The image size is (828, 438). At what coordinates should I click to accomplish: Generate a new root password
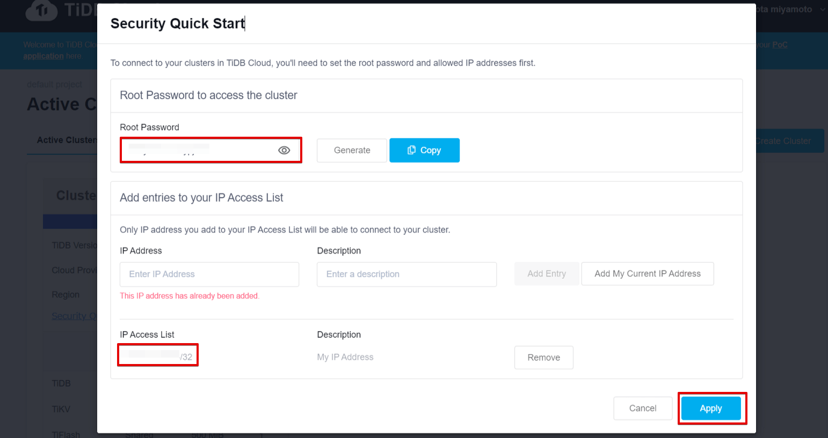pyautogui.click(x=352, y=151)
